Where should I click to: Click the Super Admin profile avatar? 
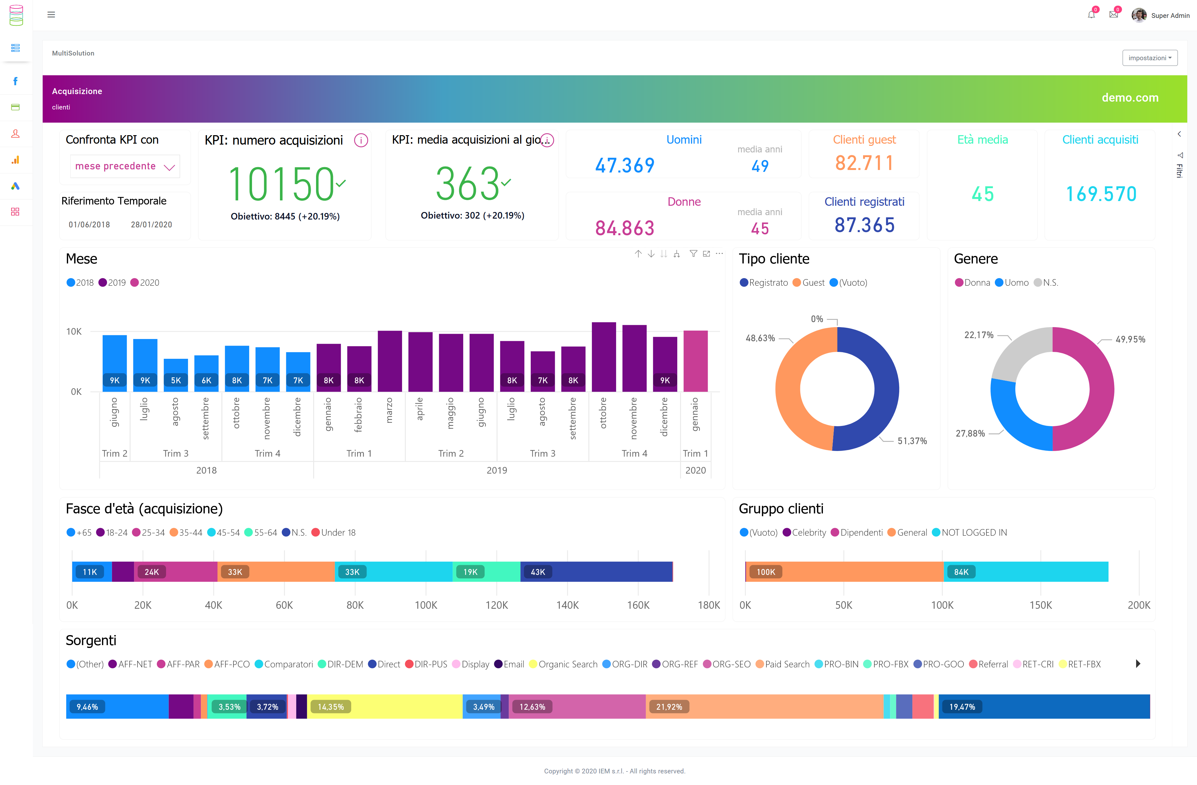1139,15
